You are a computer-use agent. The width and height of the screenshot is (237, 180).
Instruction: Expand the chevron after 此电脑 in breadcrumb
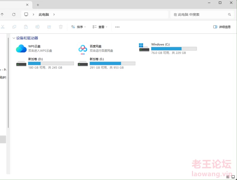click(54, 14)
